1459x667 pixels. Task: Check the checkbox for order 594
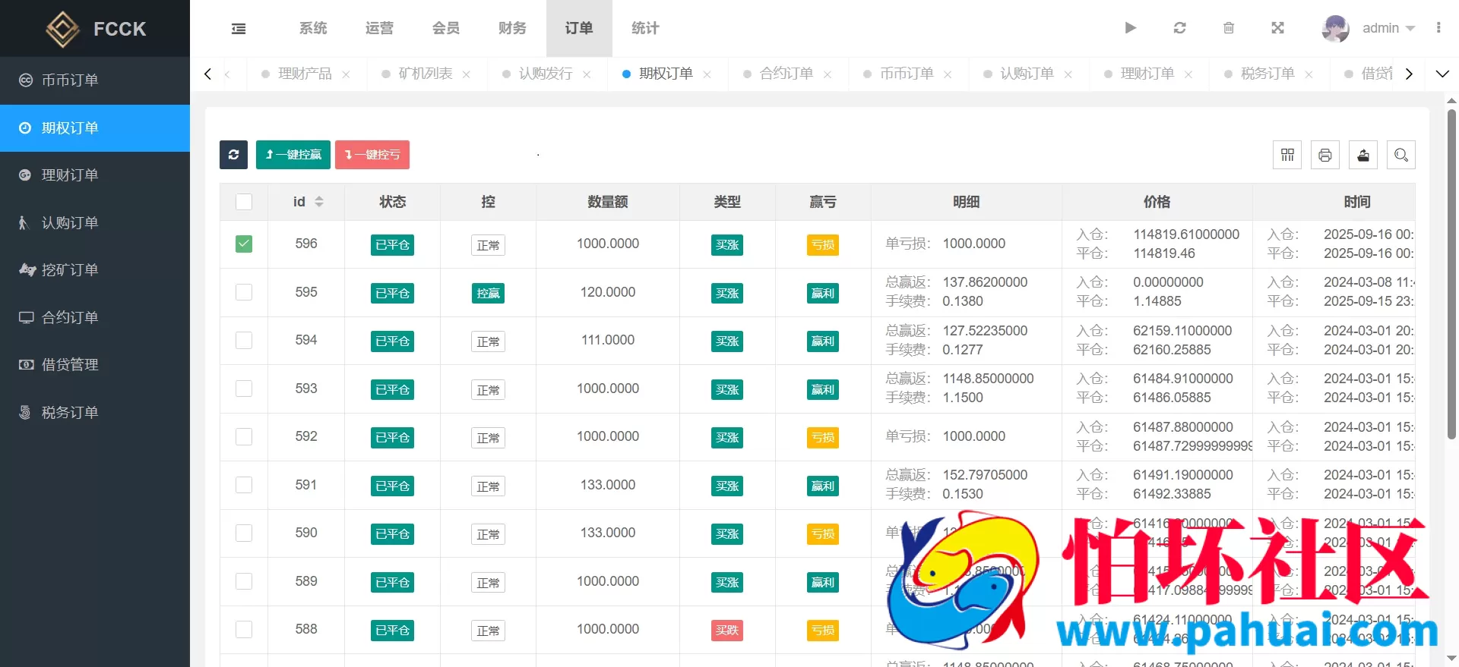(x=244, y=340)
